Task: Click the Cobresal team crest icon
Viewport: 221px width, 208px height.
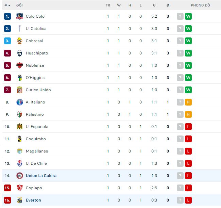Action: [x=19, y=41]
